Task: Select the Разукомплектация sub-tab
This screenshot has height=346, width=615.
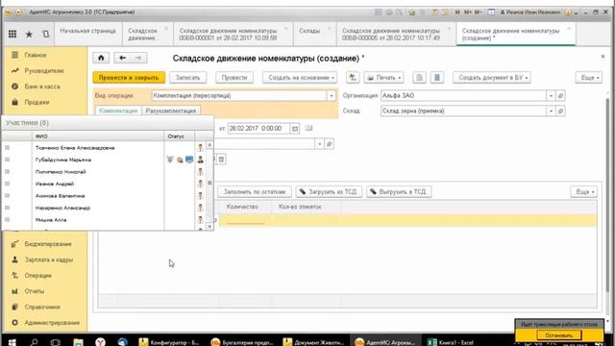Action: [171, 111]
